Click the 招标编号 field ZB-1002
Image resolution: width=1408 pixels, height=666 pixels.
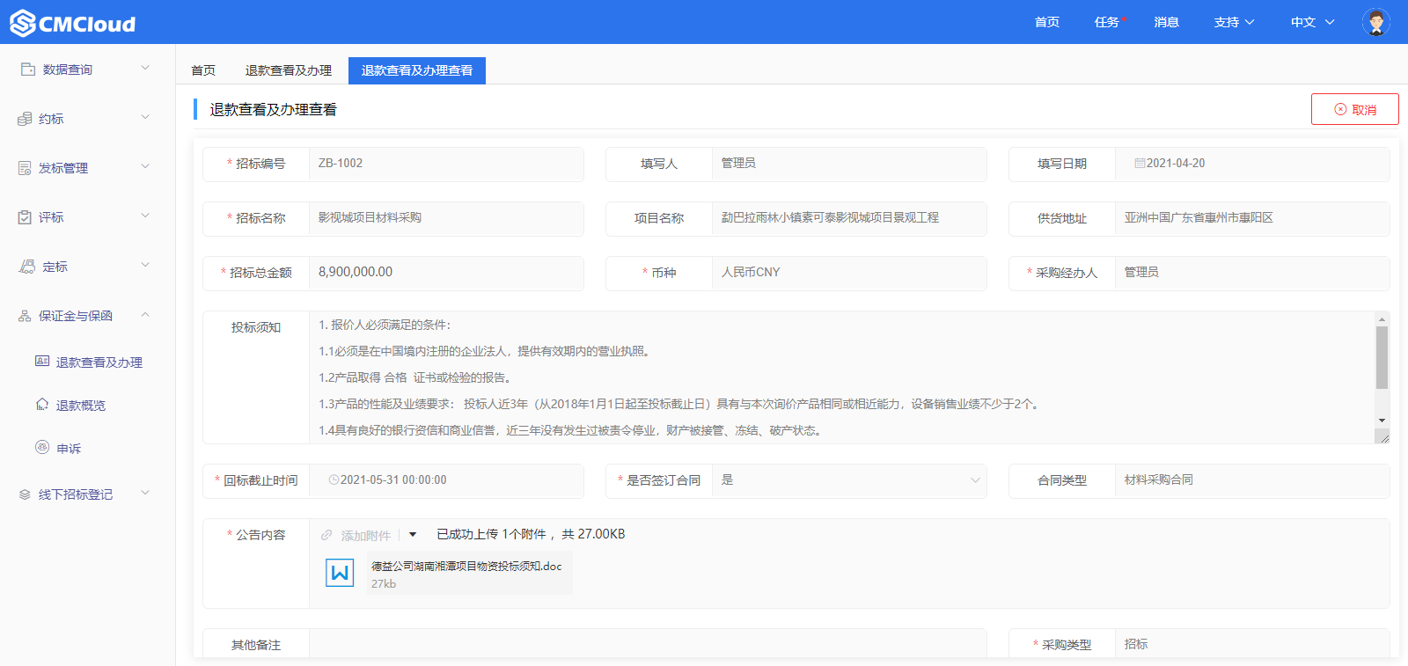click(x=446, y=164)
